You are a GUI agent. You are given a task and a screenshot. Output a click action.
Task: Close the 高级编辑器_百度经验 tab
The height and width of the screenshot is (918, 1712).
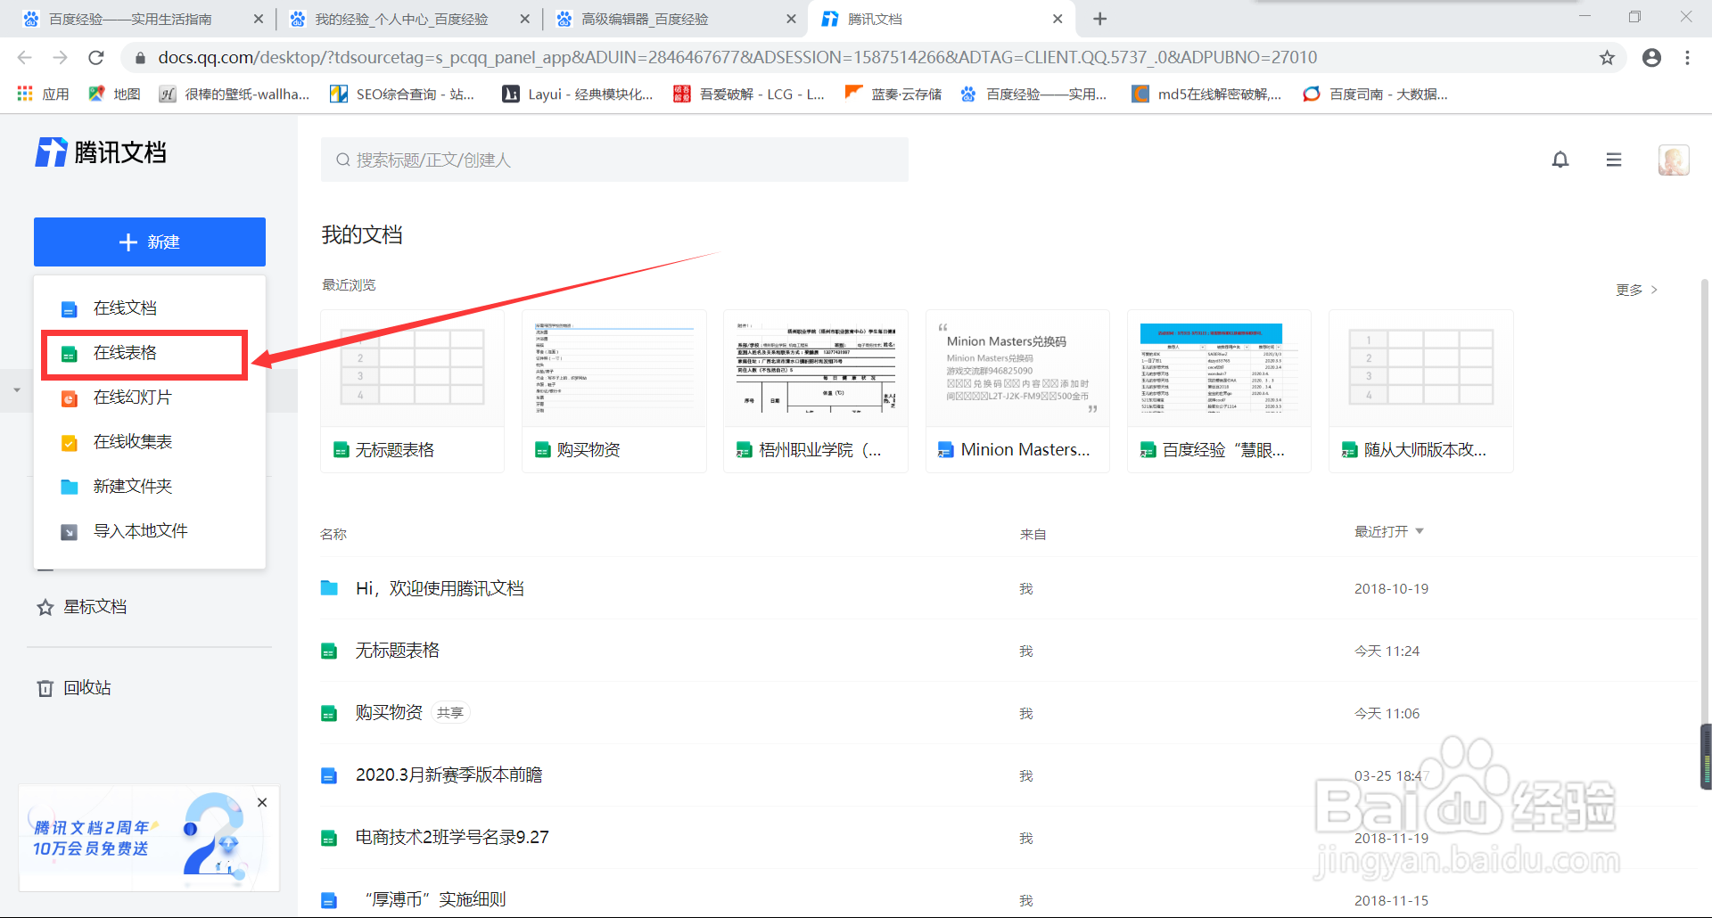click(791, 19)
